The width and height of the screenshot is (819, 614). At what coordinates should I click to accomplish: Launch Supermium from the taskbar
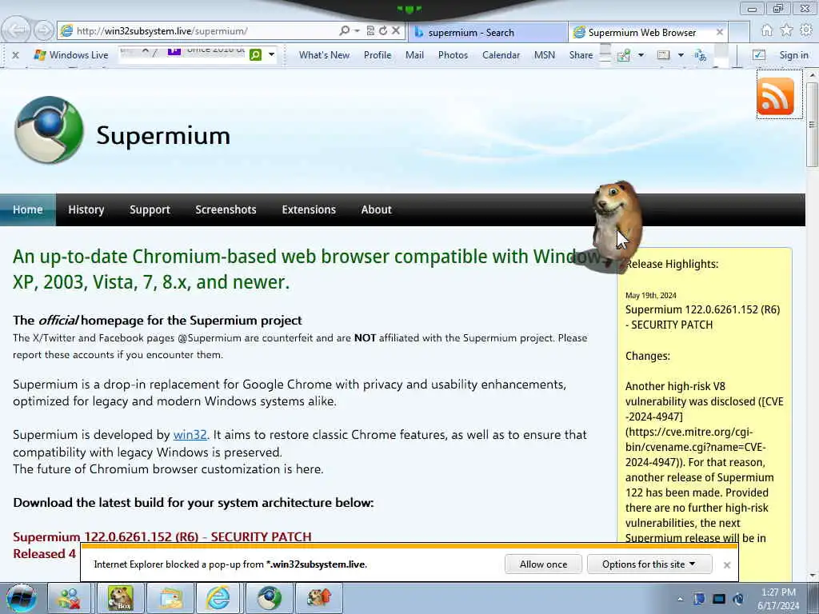click(269, 598)
